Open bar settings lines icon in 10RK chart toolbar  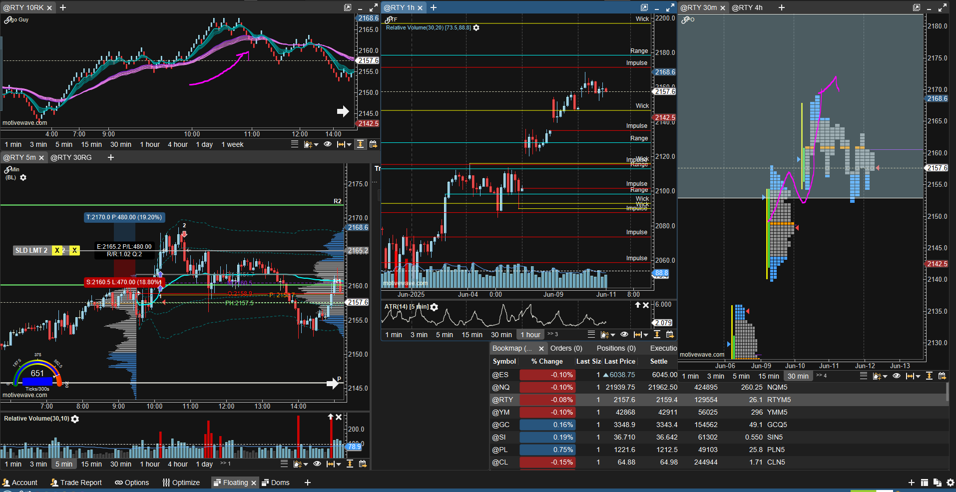[x=295, y=144]
